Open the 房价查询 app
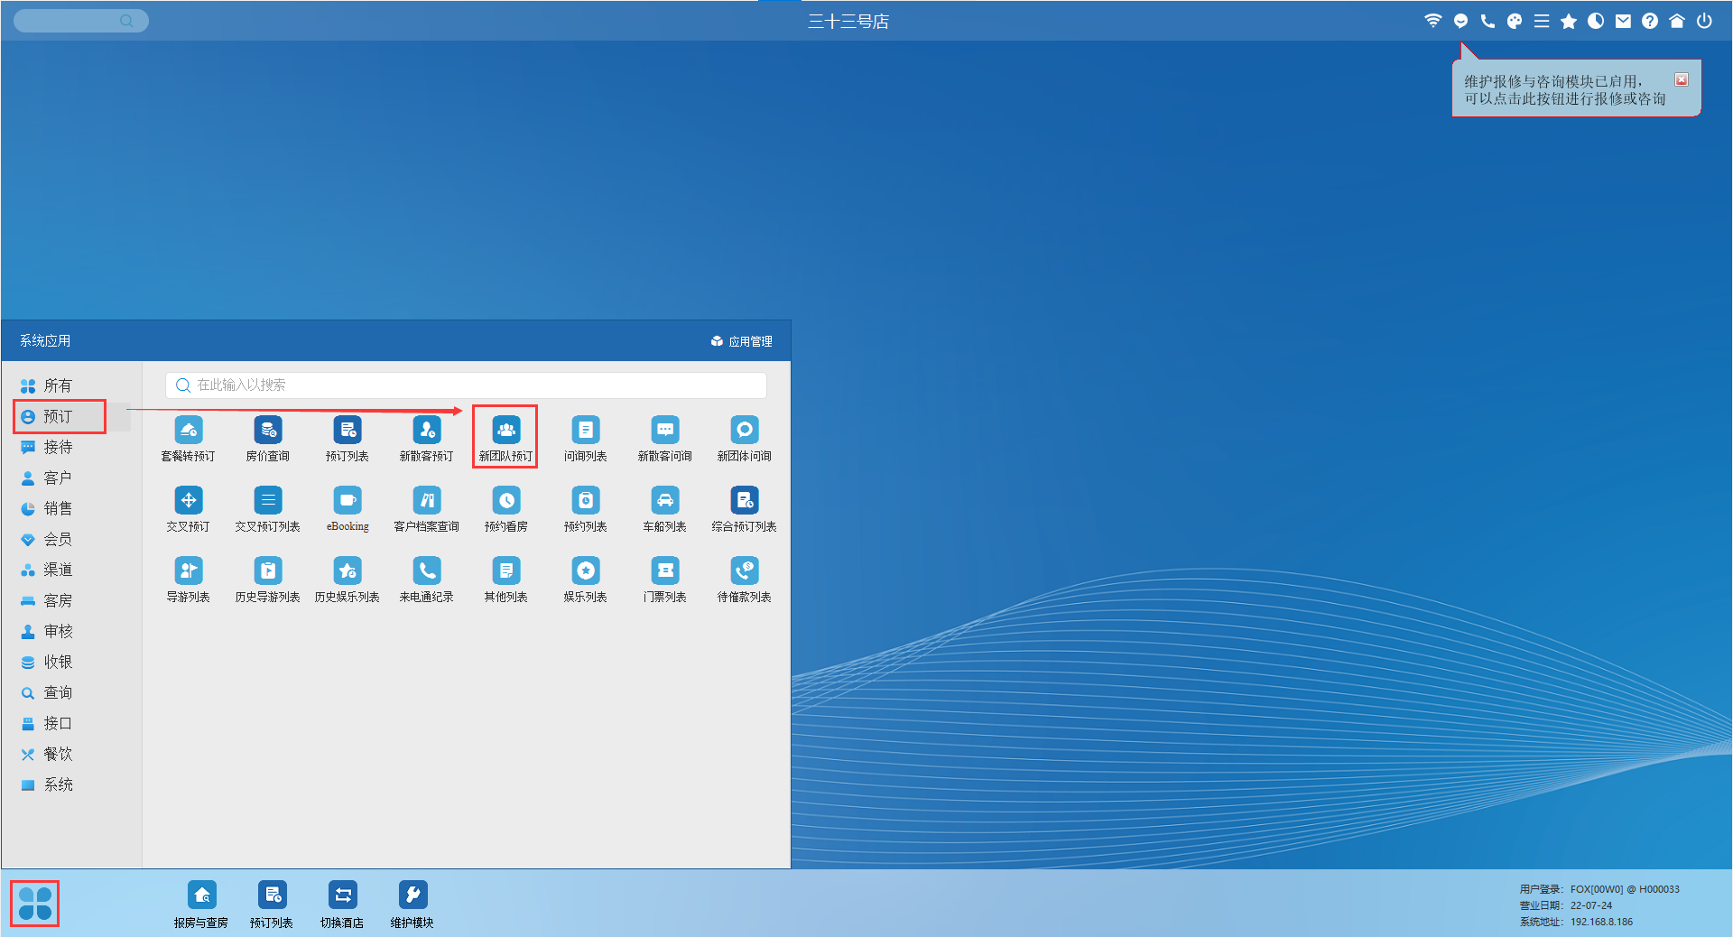The width and height of the screenshot is (1733, 937). point(267,431)
